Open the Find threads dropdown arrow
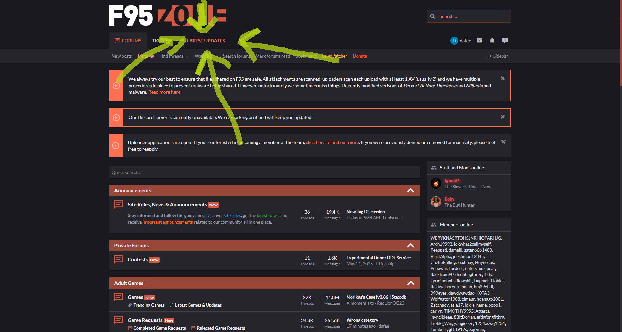The image size is (622, 332). pyautogui.click(x=188, y=56)
